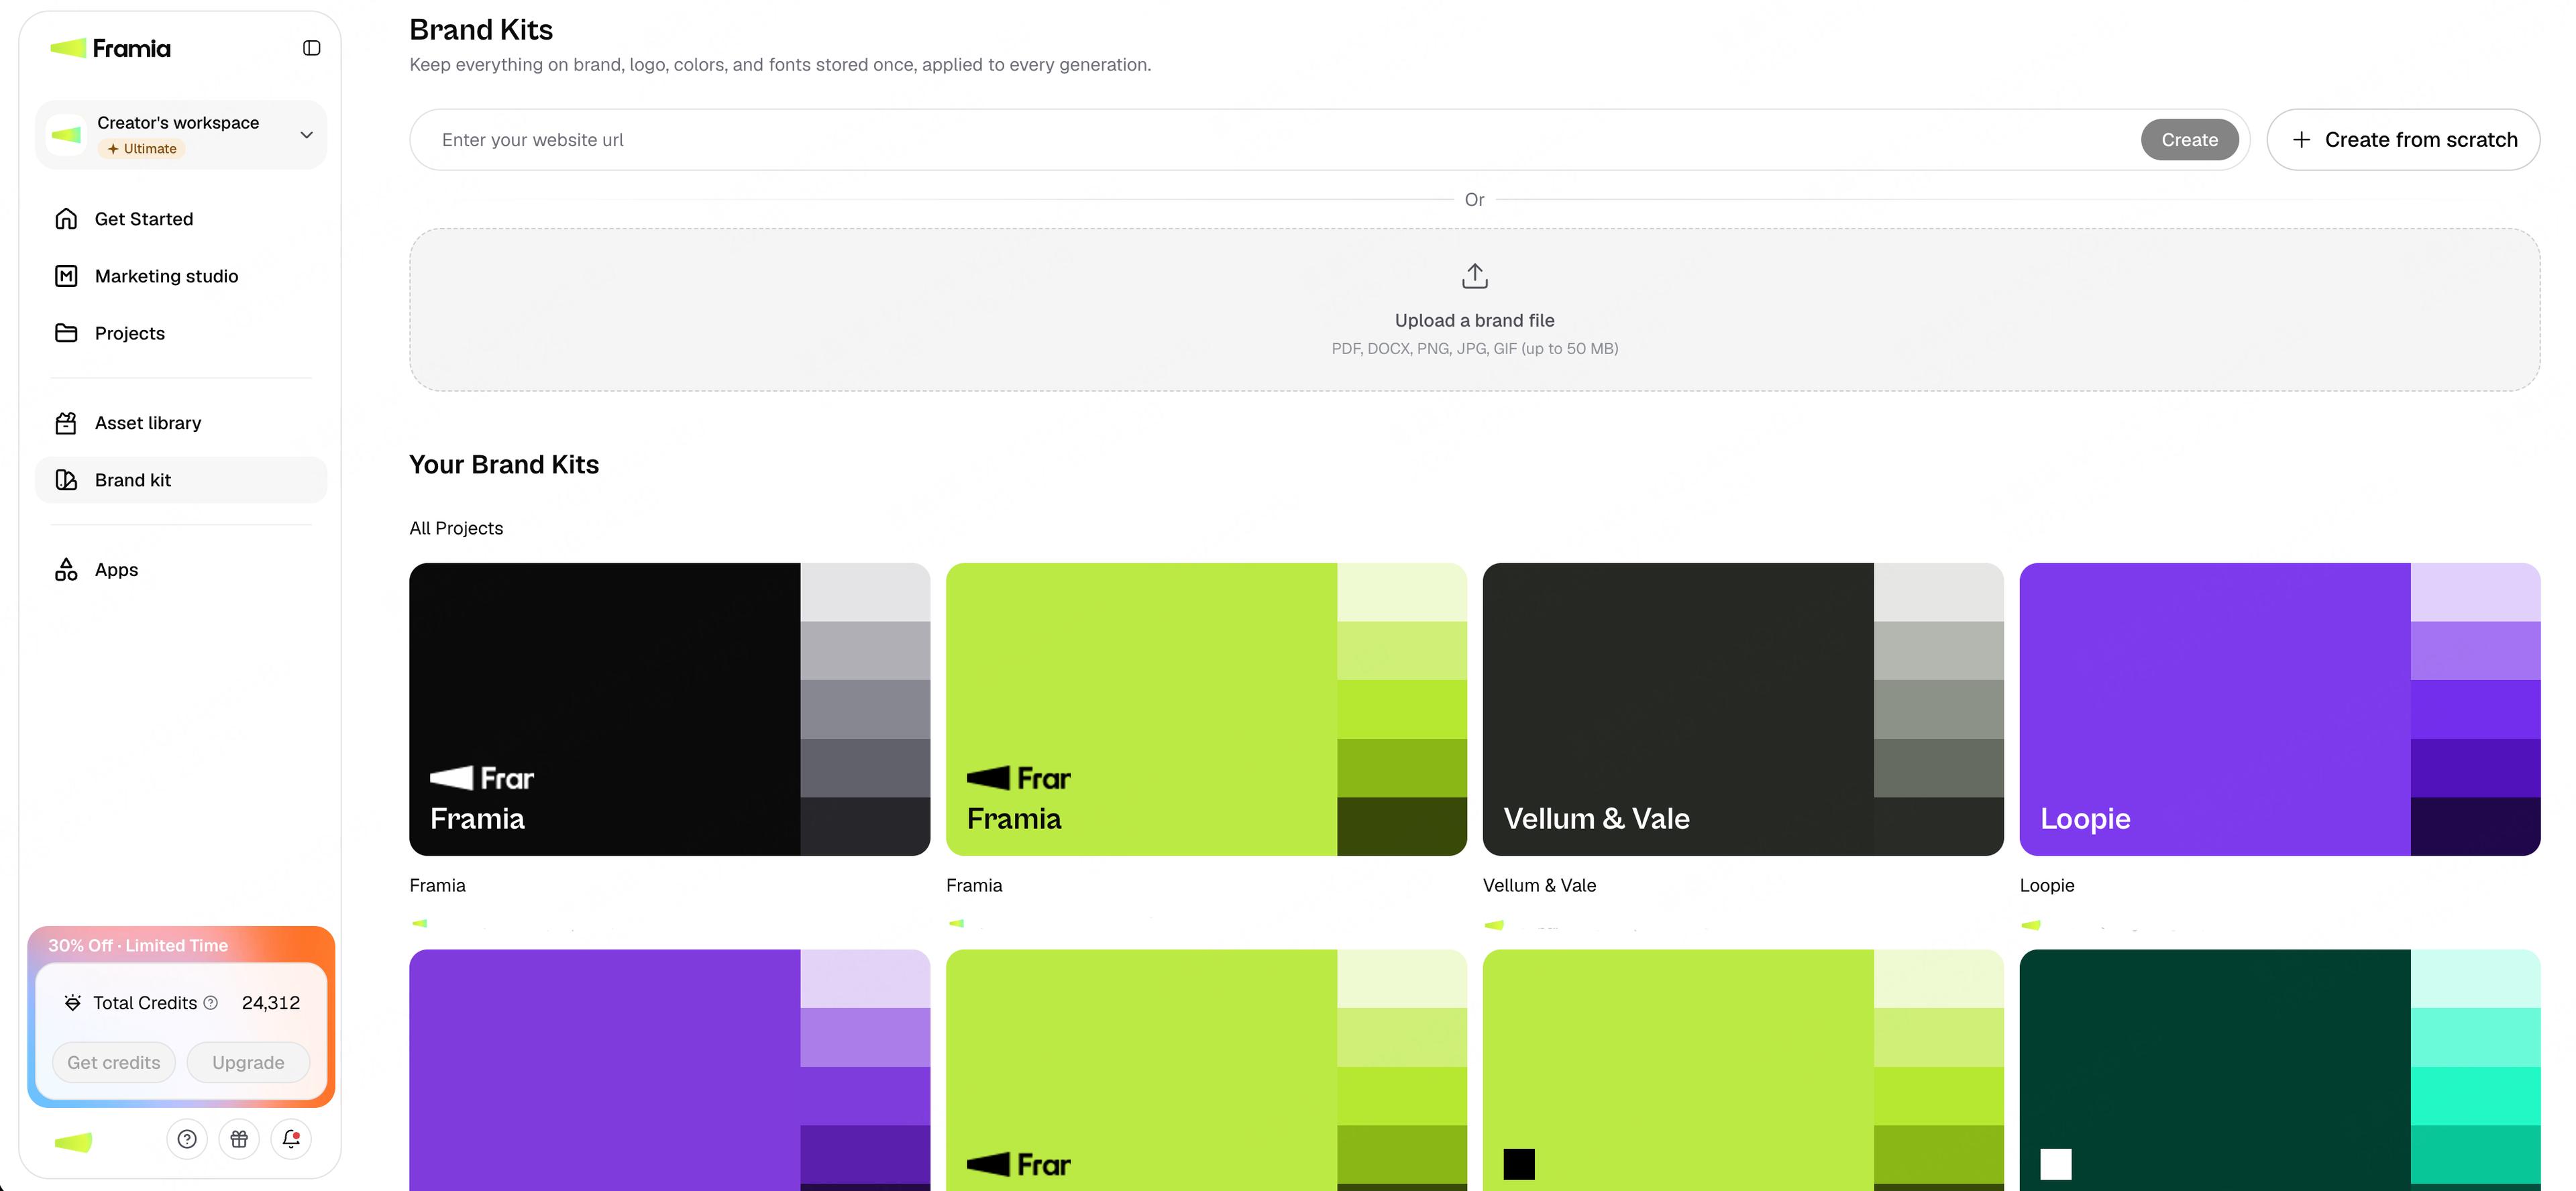Click the 30% Off Limited Time banner
The image size is (2576, 1191).
[x=138, y=945]
